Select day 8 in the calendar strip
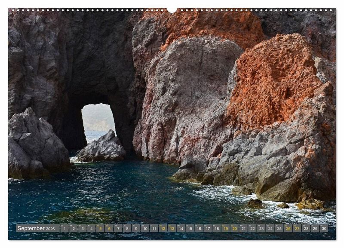The width and height of the screenshot is (344, 248). pyautogui.click(x=127, y=228)
